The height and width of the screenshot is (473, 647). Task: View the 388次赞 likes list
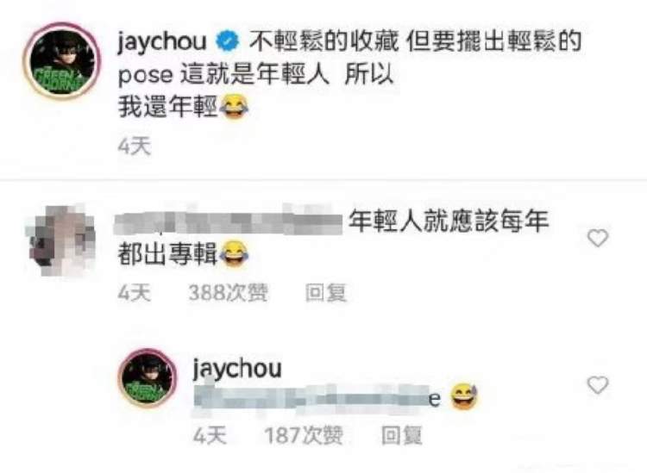click(x=229, y=293)
